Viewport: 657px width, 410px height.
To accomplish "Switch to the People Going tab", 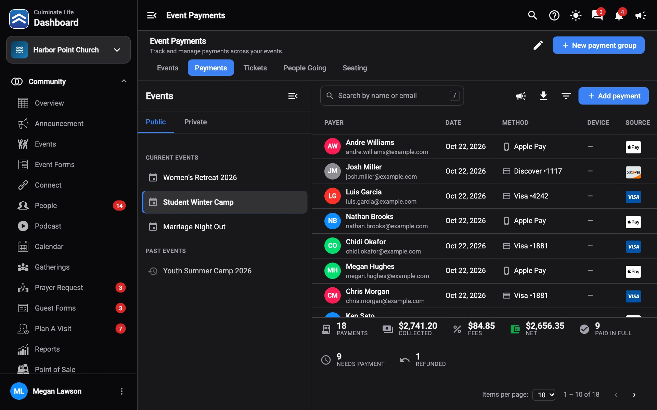I will (x=305, y=68).
